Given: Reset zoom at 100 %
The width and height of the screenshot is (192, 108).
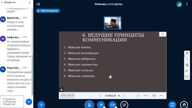Looking at the screenshot, I should click(x=146, y=95).
